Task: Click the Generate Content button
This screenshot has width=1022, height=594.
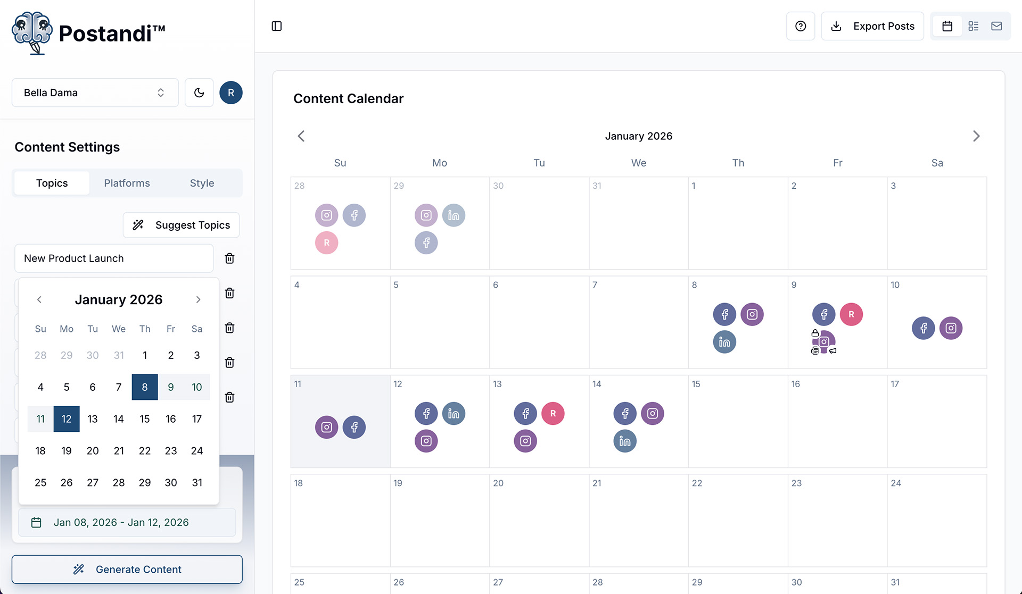Action: click(x=127, y=569)
